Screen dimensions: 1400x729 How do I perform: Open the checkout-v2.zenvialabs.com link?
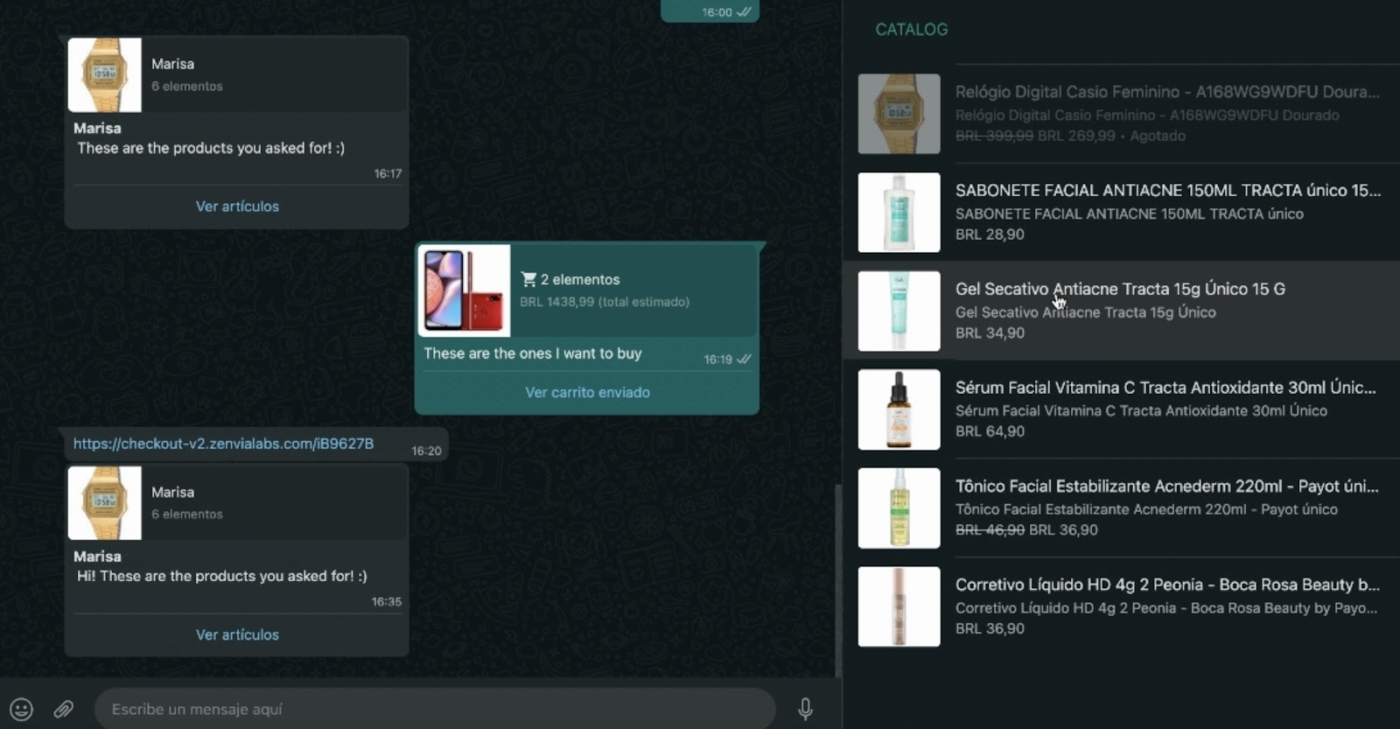click(223, 444)
